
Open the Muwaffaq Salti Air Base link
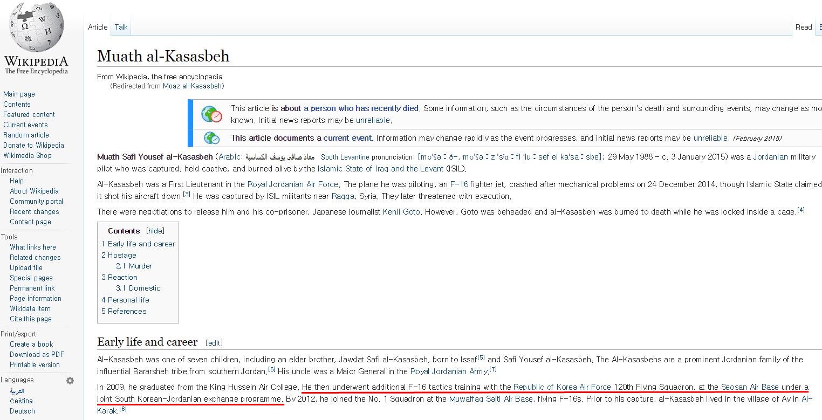click(x=491, y=399)
